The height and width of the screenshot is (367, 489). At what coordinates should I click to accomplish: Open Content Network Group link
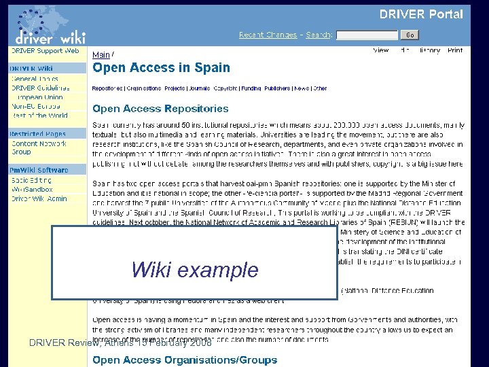[x=39, y=147]
